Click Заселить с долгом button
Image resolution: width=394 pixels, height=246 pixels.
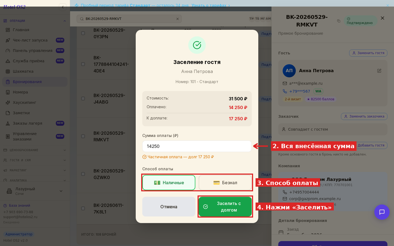(225, 207)
